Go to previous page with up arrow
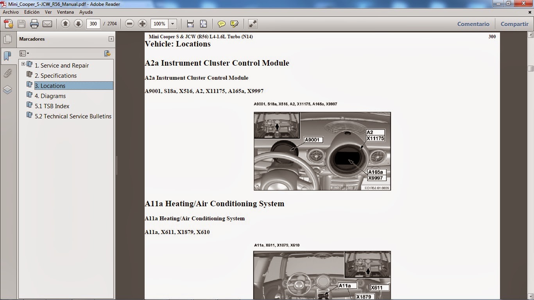The width and height of the screenshot is (534, 300). pos(65,24)
